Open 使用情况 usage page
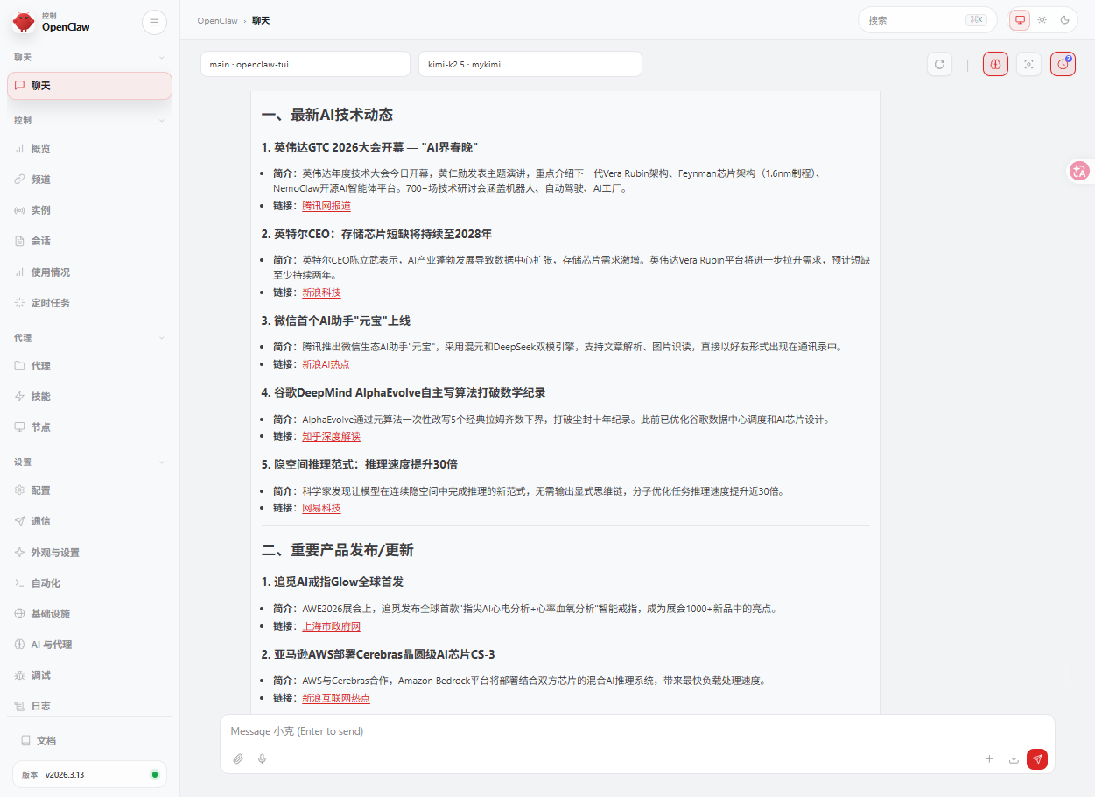This screenshot has height=797, width=1095. pos(89,272)
